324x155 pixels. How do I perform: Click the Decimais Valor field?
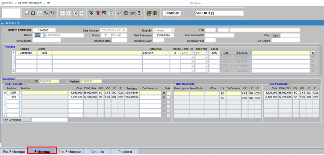point(159,40)
